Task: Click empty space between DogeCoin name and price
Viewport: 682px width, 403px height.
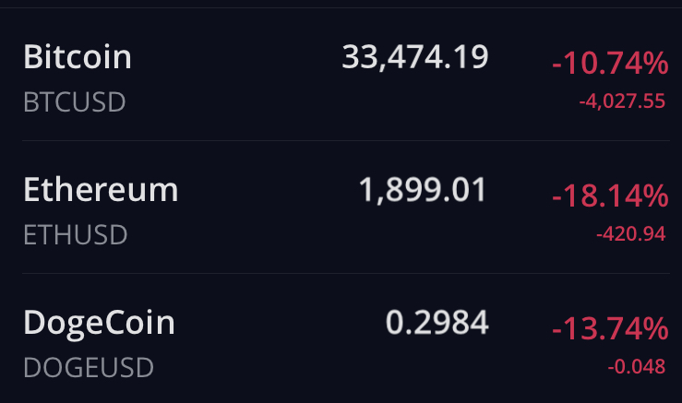Action: 277,323
